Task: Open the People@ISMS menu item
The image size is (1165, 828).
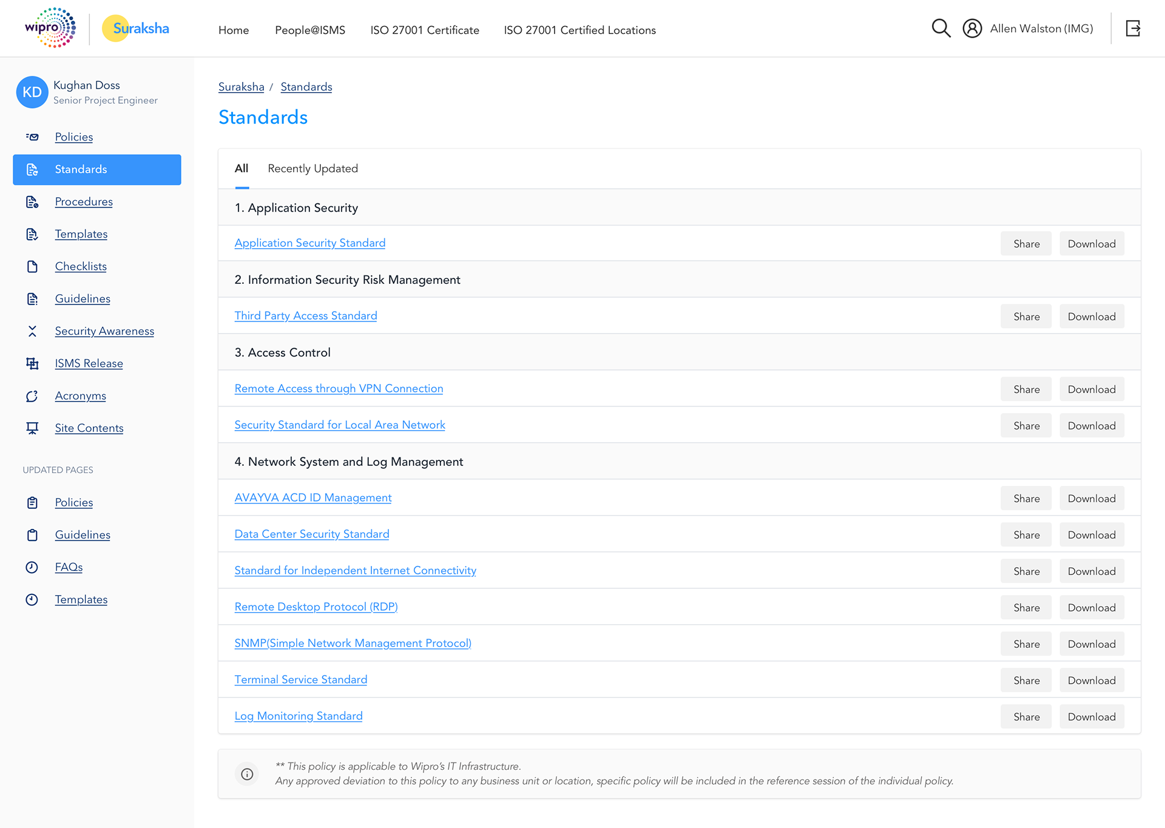Action: click(x=310, y=30)
